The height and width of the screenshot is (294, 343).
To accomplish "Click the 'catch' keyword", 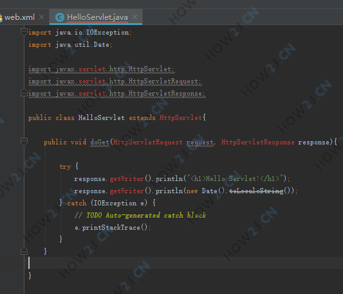I will point(77,203).
